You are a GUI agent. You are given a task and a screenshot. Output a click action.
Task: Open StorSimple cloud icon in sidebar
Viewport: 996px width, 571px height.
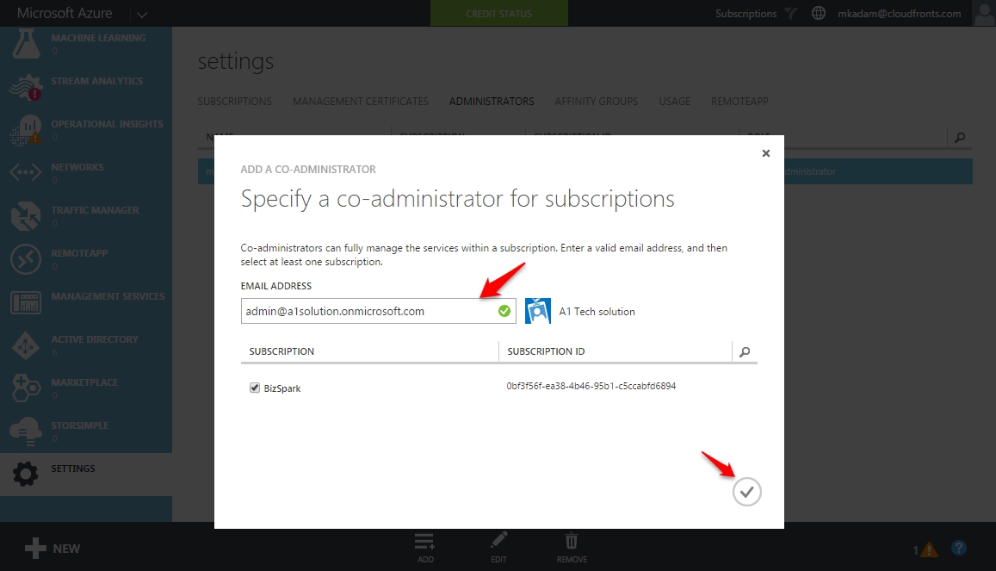[26, 431]
